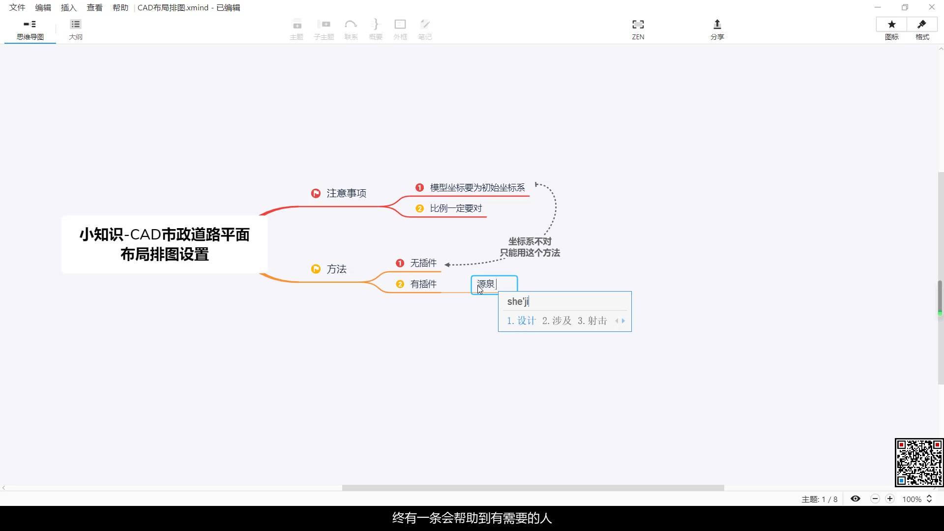Image resolution: width=944 pixels, height=531 pixels.
Task: Show next IME candidates page arrow
Action: (623, 321)
